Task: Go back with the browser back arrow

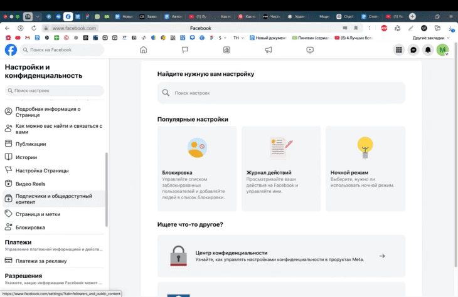Action: [x=8, y=28]
